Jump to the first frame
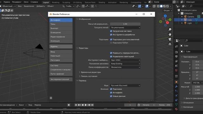Image resolution: width=203 pixels, height=114 pixels. [76, 105]
